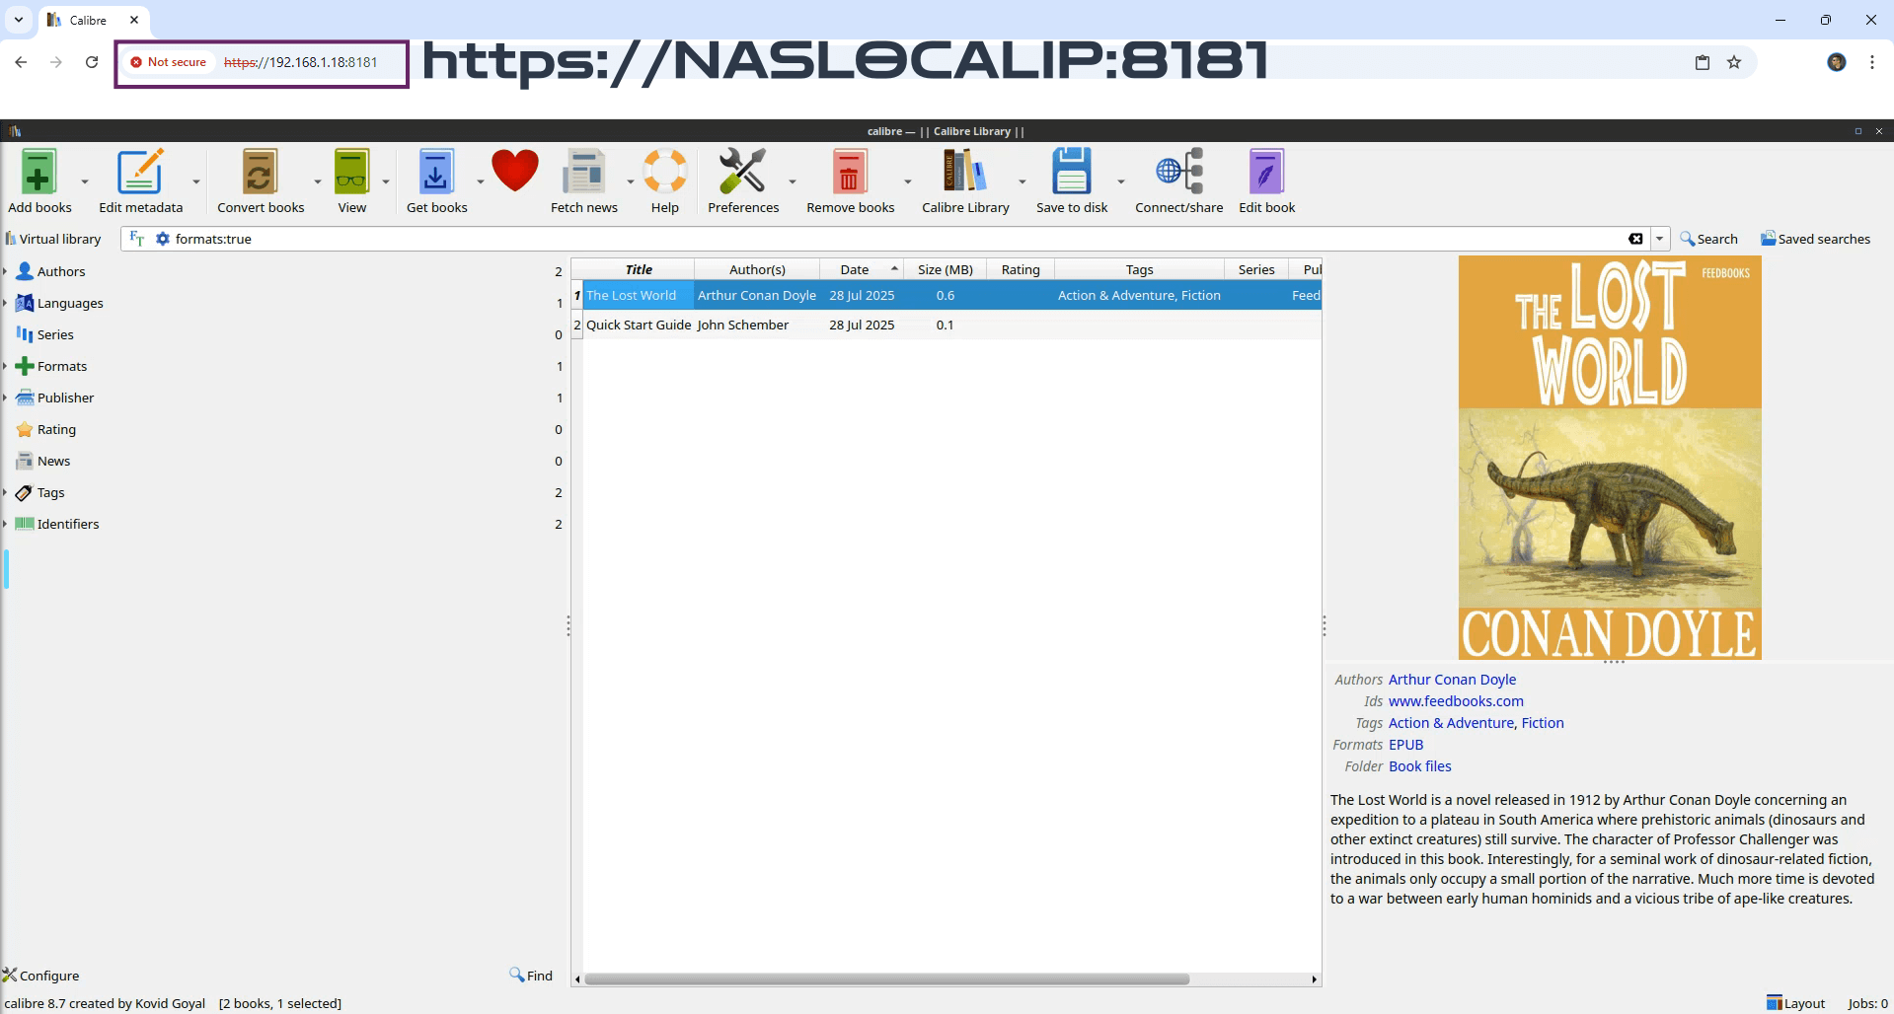This screenshot has height=1014, width=1894.
Task: Click the red heart donate icon
Action: click(x=515, y=172)
